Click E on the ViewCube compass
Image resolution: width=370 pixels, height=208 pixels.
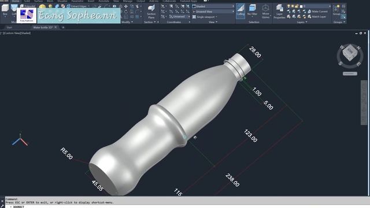(x=358, y=64)
